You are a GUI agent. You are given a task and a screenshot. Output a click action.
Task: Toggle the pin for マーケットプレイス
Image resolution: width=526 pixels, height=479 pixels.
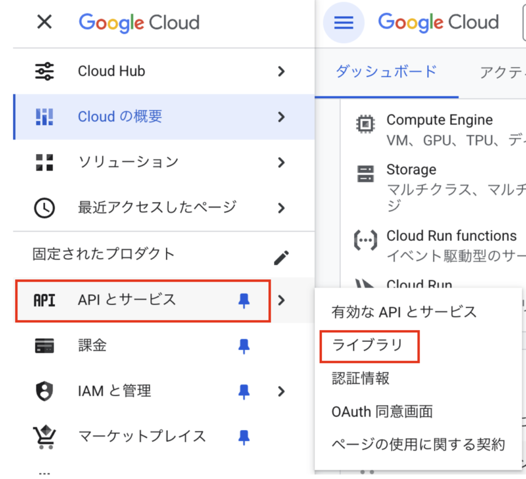(244, 436)
